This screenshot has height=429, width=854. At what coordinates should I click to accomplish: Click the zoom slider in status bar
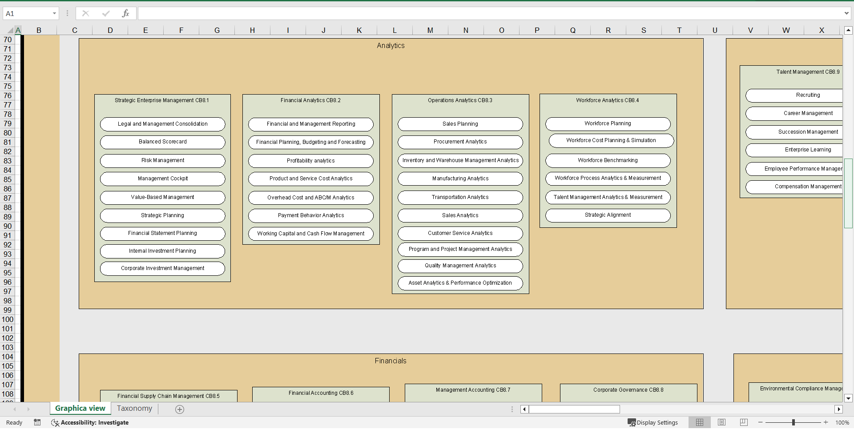pyautogui.click(x=794, y=422)
